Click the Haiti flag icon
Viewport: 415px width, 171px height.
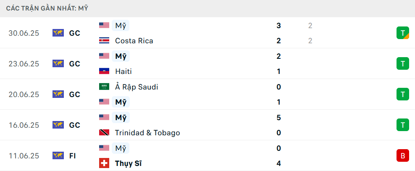(104, 71)
